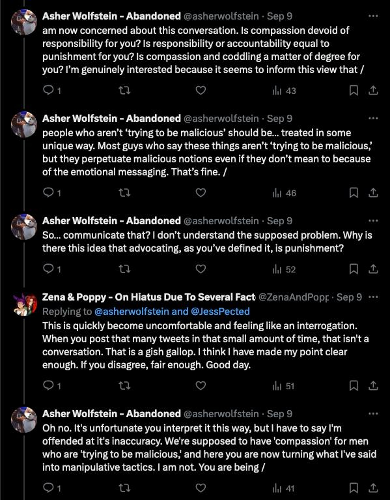This screenshot has height=500, width=390.
Task: Share the 'Oh no. It's unfortunate' tweet
Action: pos(373,488)
